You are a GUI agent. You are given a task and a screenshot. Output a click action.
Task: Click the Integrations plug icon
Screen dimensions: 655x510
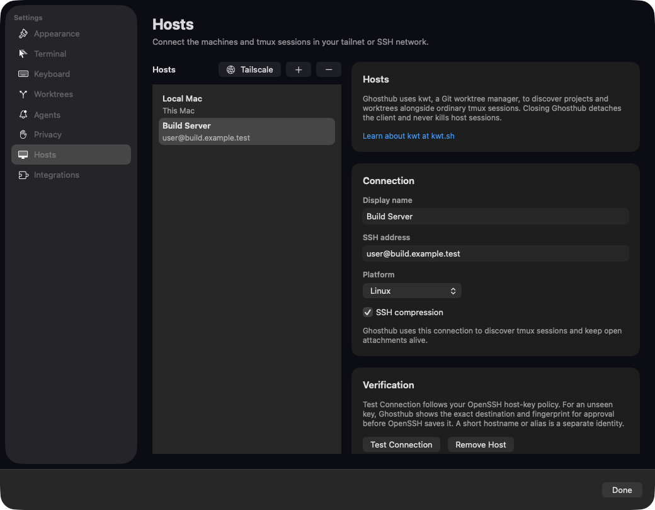[23, 175]
